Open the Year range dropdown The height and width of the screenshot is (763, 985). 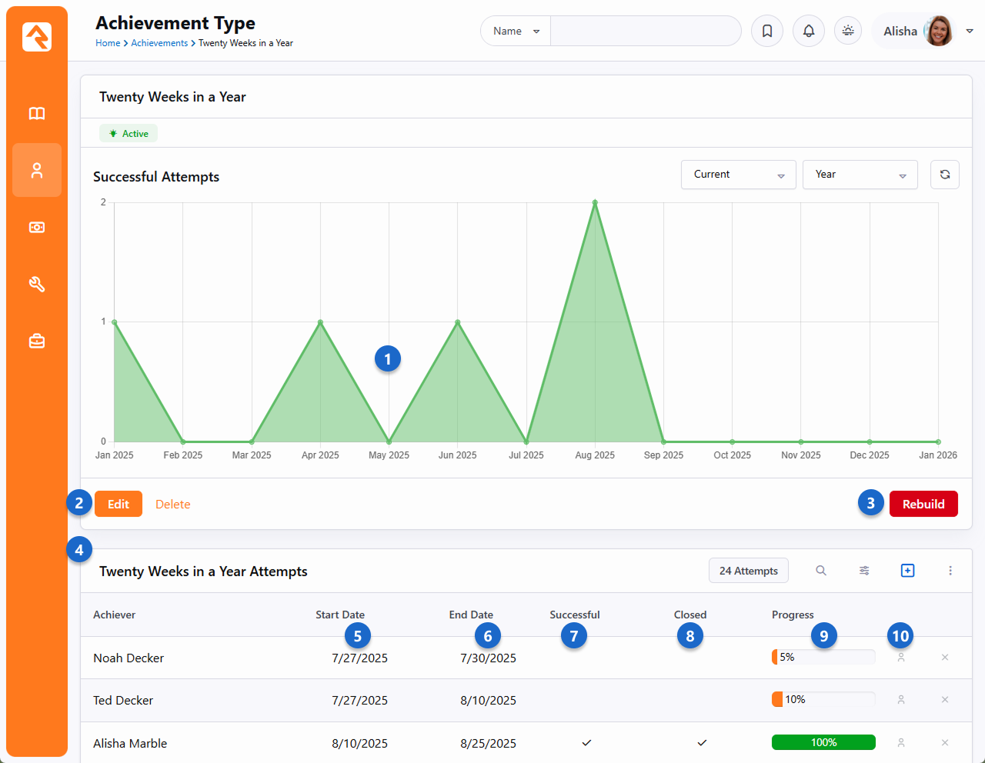tap(860, 175)
